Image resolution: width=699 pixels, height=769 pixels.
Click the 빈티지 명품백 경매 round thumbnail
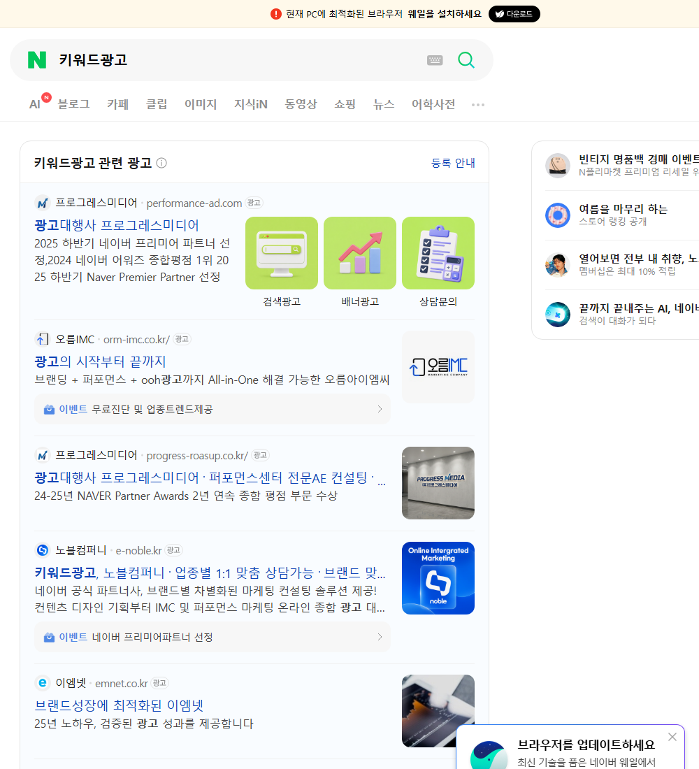coord(558,165)
